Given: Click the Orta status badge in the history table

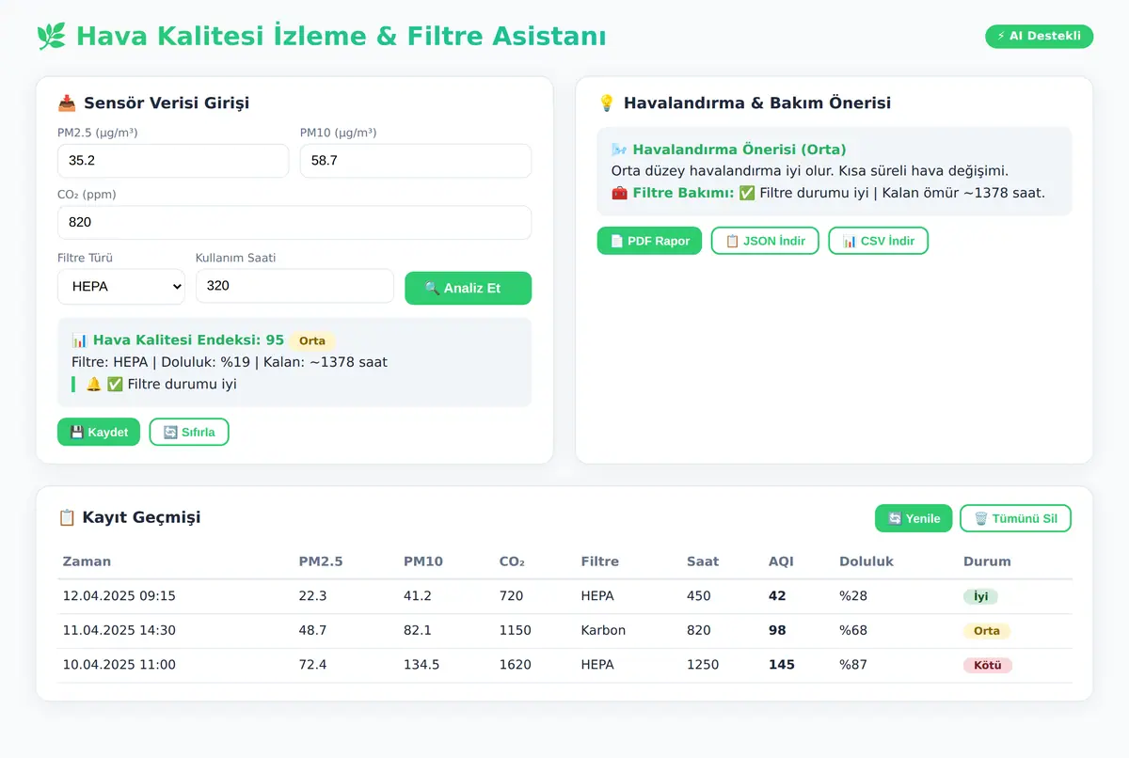Looking at the screenshot, I should 987,631.
